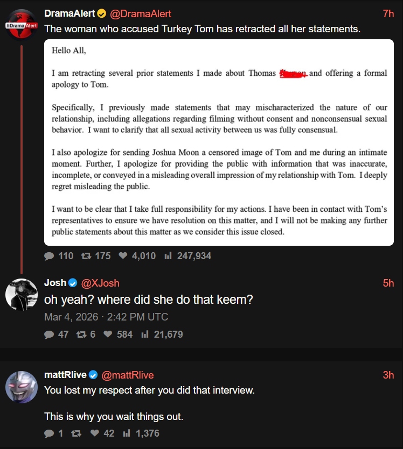Click the reply icon on DramaAlert's post

(49, 256)
